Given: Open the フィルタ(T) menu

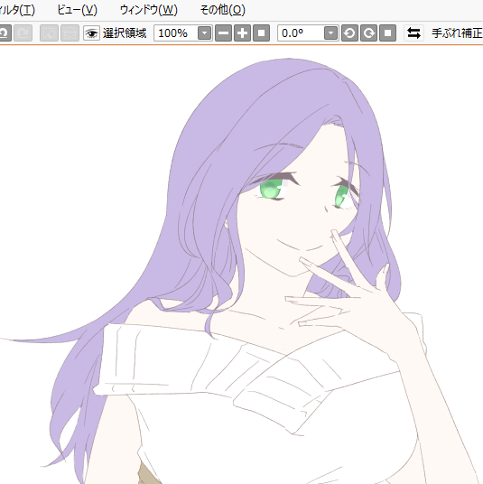Looking at the screenshot, I should point(17,10).
